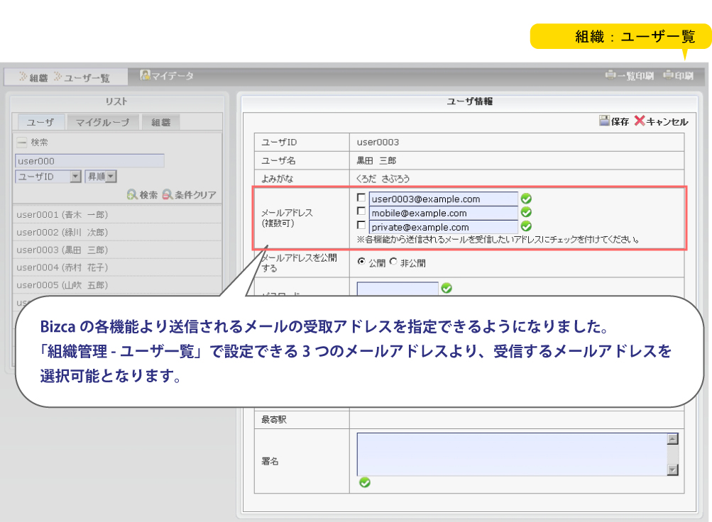Image resolution: width=712 pixels, height=522 pixels.
Task: Click the user0003@example.com email field
Action: point(443,199)
